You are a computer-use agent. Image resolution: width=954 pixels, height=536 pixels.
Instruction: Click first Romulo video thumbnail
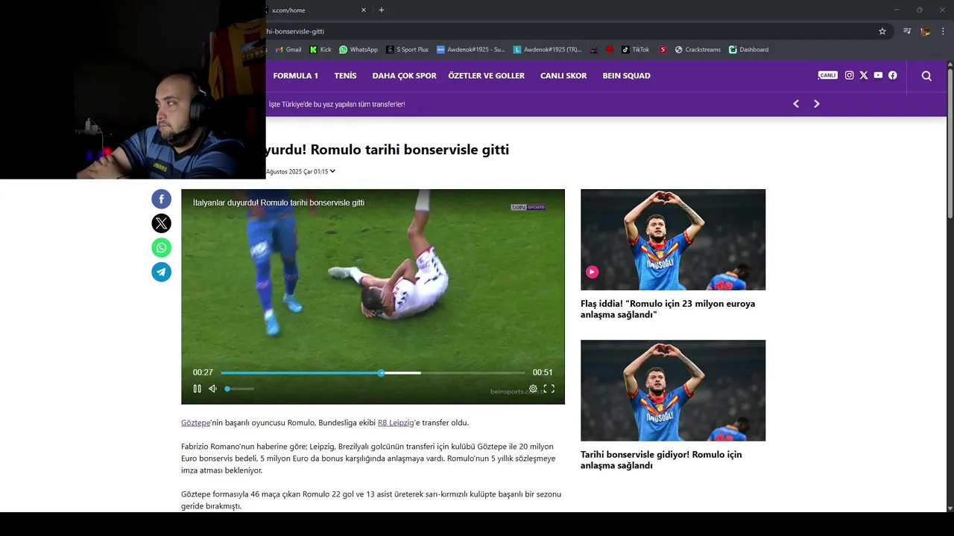[x=673, y=240]
